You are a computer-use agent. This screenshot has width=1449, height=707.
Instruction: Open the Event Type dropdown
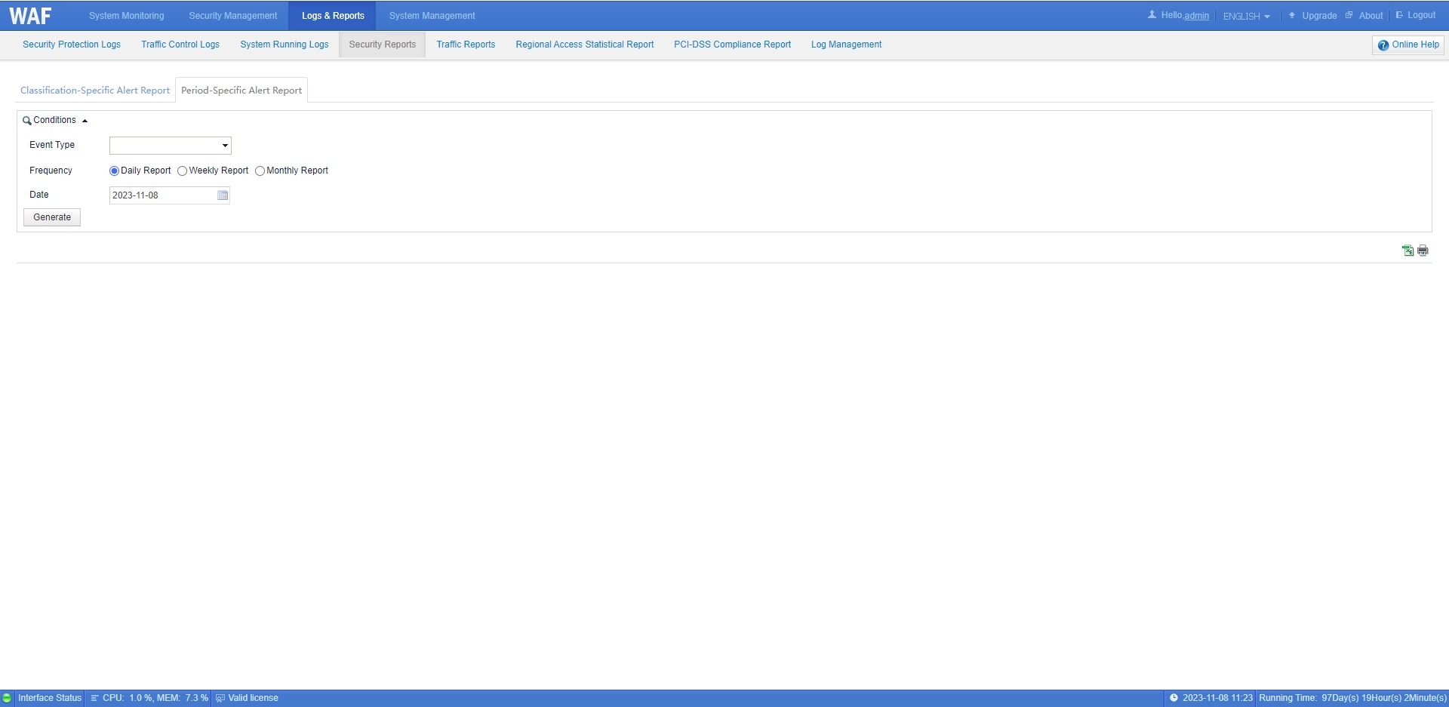point(171,146)
